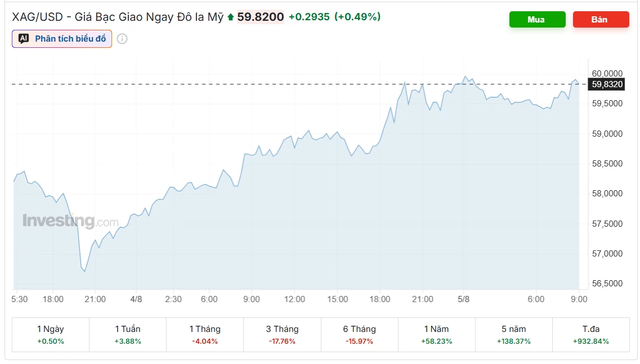The width and height of the screenshot is (640, 364).
Task: Select the 1 Tháng period tab
Action: point(205,335)
